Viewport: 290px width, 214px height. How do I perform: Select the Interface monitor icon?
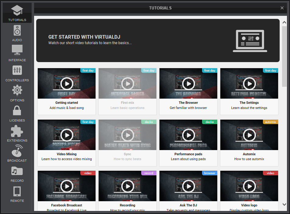coord(17,50)
